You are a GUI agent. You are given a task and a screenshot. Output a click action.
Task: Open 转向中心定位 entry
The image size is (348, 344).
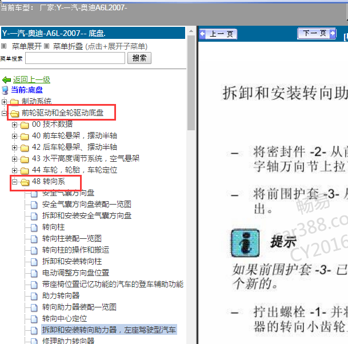tap(65, 319)
